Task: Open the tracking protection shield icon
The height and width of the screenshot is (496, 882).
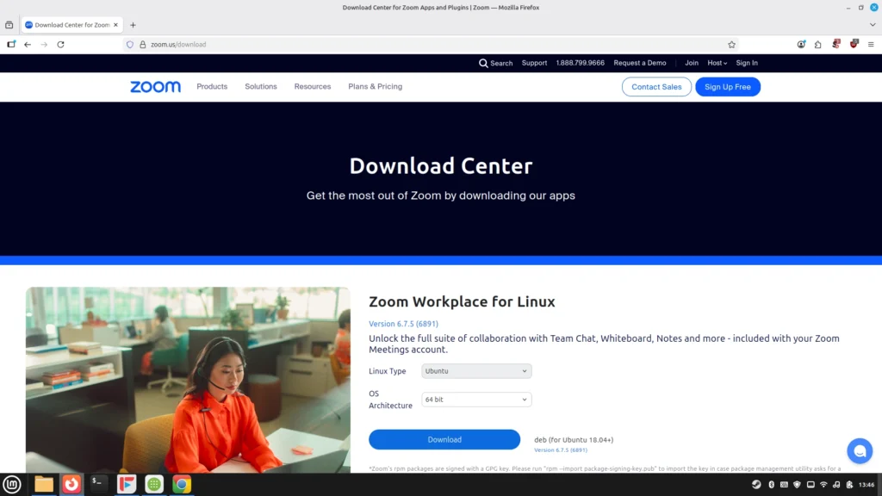Action: 129,44
